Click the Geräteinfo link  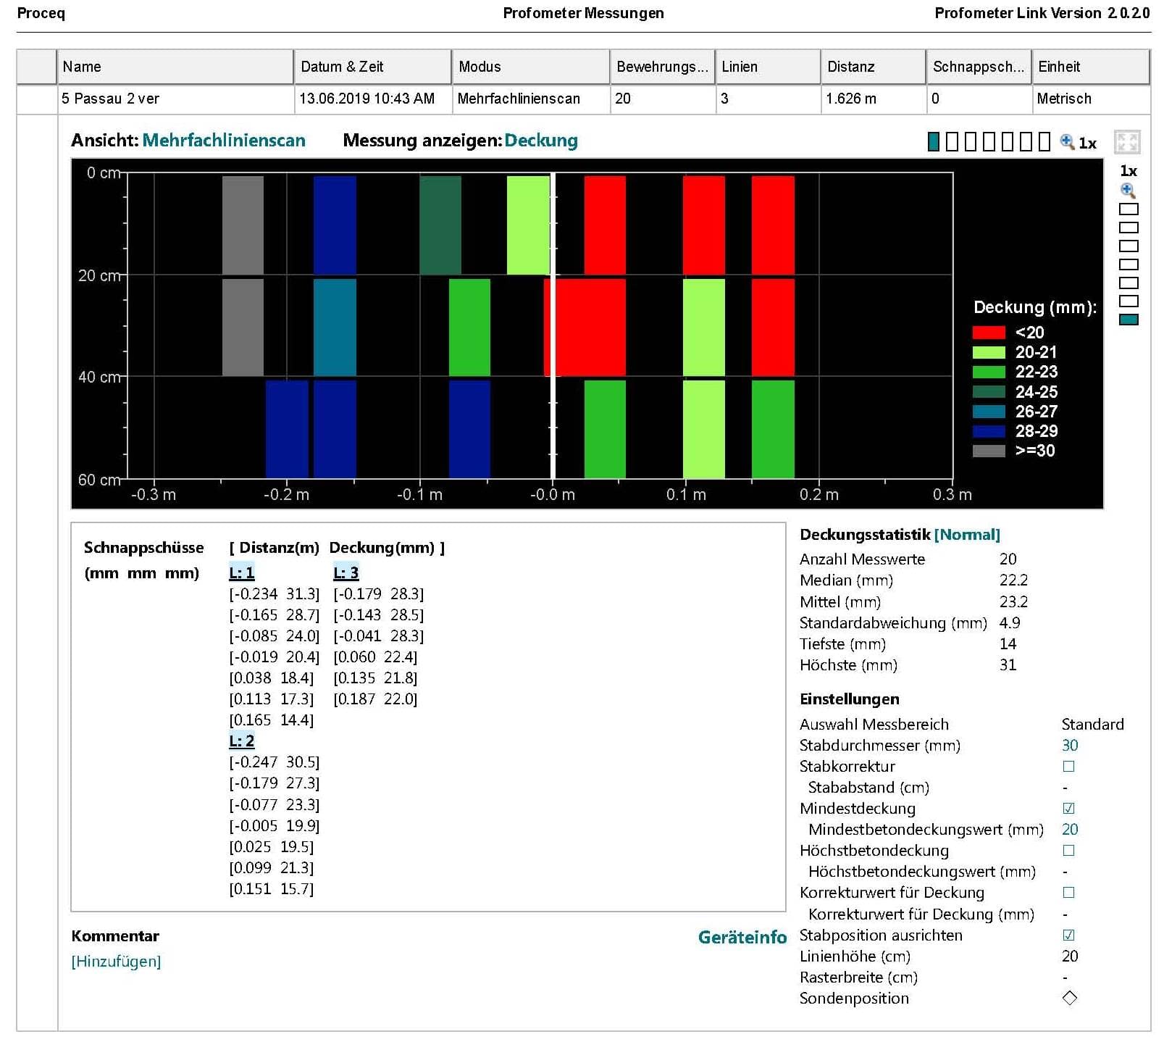742,937
